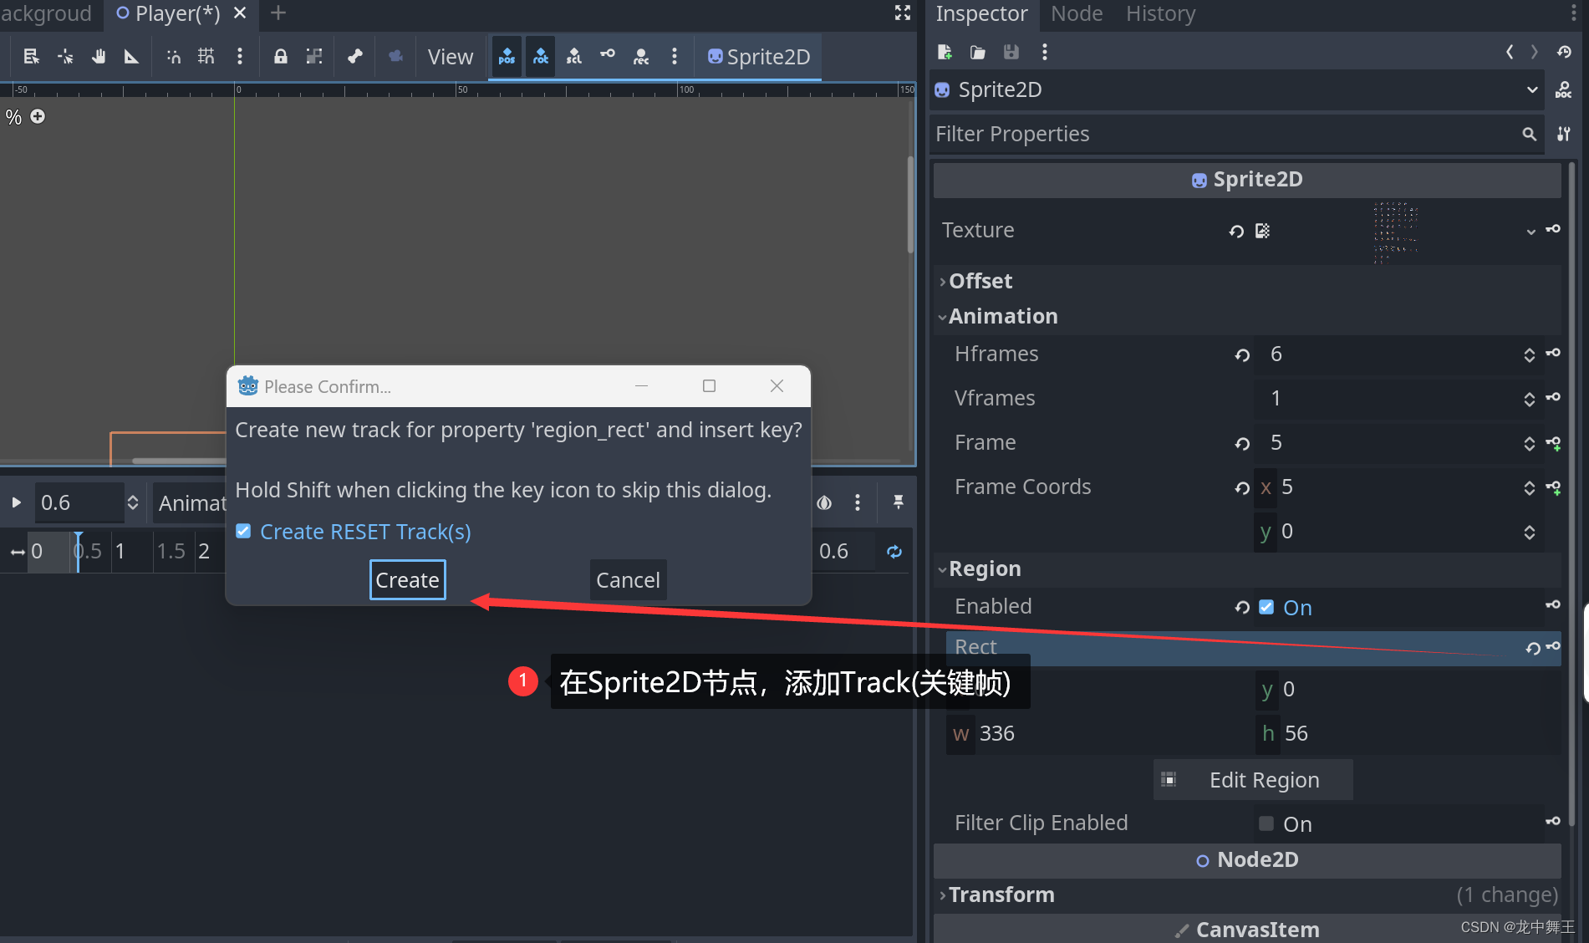Add a new scene tab
This screenshot has width=1589, height=943.
point(278,13)
